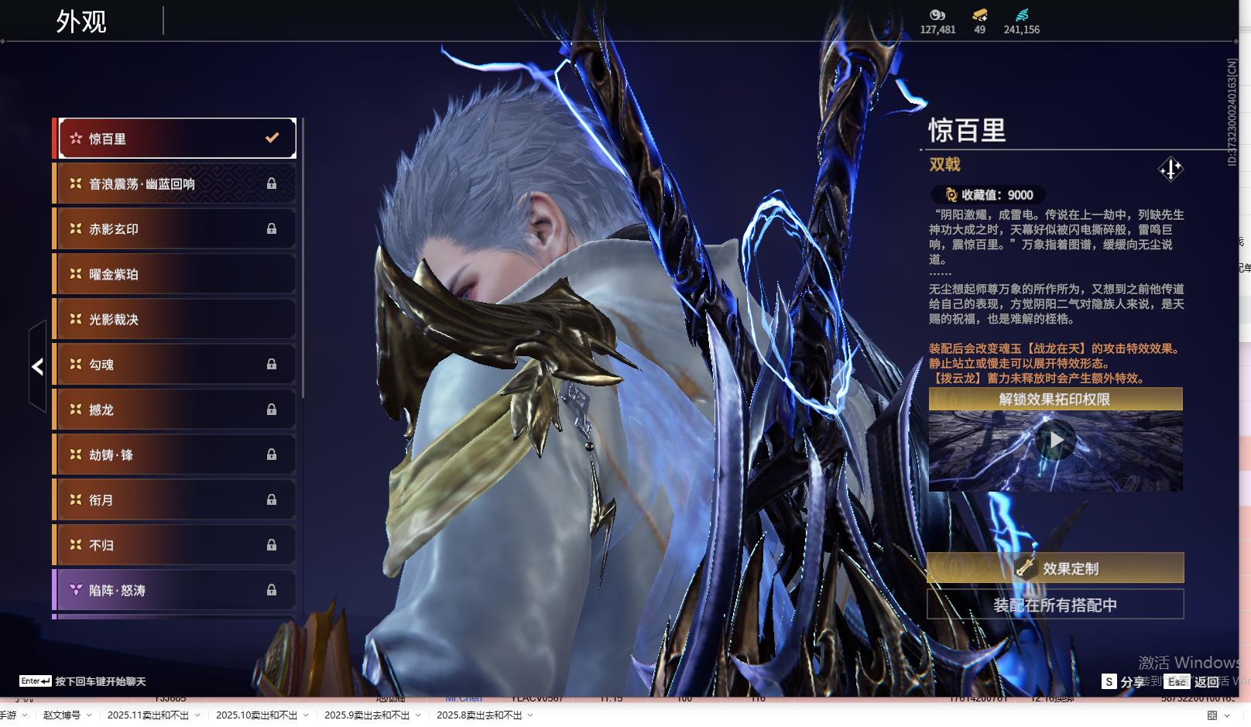This screenshot has width=1251, height=727.
Task: Open the 赵文博号 tab dropdown arrow
Action: pyautogui.click(x=89, y=715)
